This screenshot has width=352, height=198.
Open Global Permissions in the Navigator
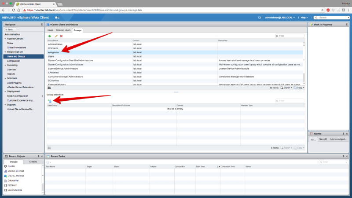(x=16, y=48)
